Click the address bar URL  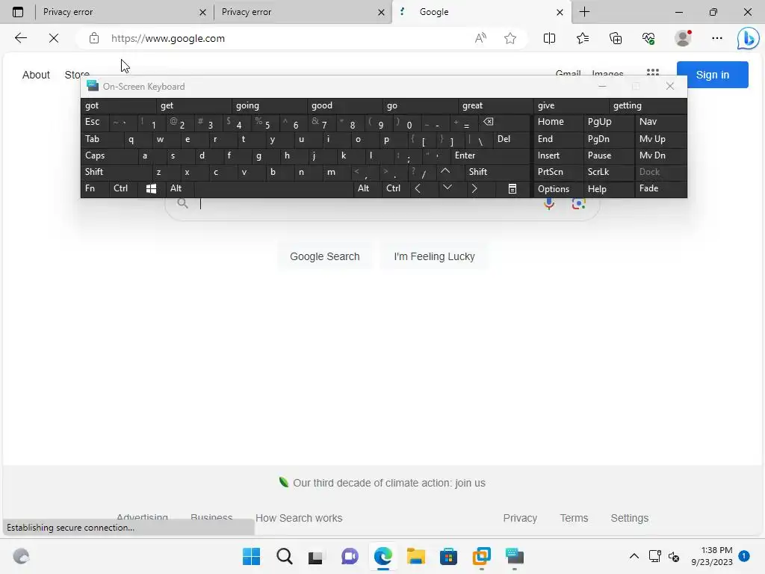click(168, 38)
